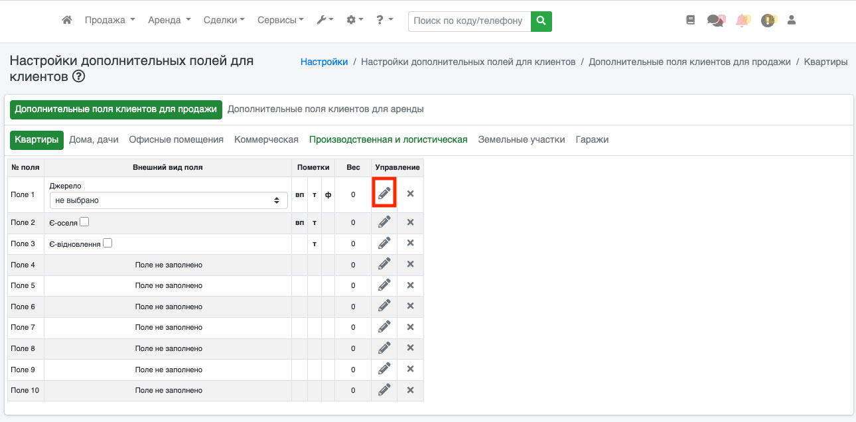Expand the Сервисы dropdown menu
Viewport: 856px width, 422px height.
[280, 21]
